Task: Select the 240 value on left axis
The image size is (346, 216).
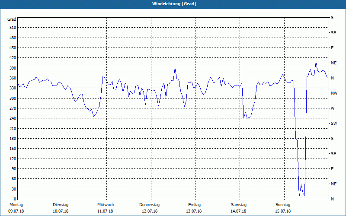Action: coord(13,118)
